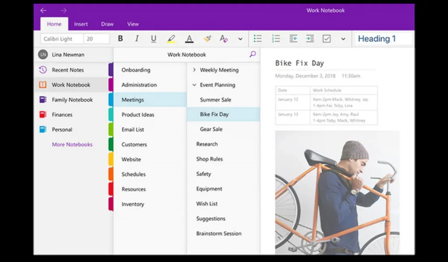Underline the selected text
The image size is (448, 262).
click(x=154, y=38)
